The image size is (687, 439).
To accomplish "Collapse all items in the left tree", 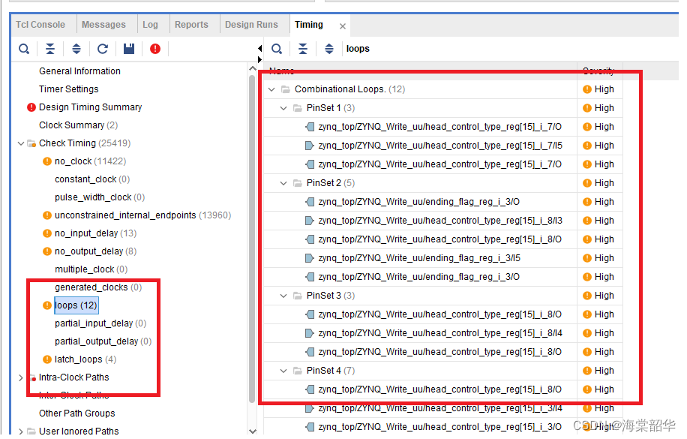I will click(50, 48).
